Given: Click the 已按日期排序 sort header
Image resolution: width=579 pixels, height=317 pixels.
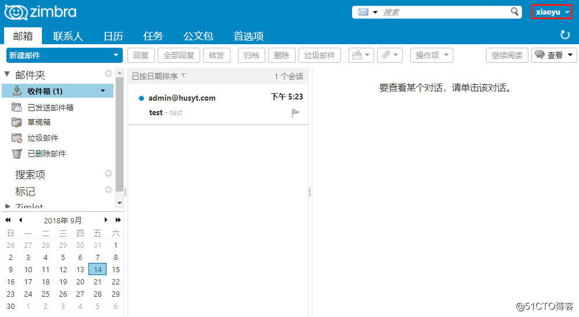Looking at the screenshot, I should click(x=155, y=76).
